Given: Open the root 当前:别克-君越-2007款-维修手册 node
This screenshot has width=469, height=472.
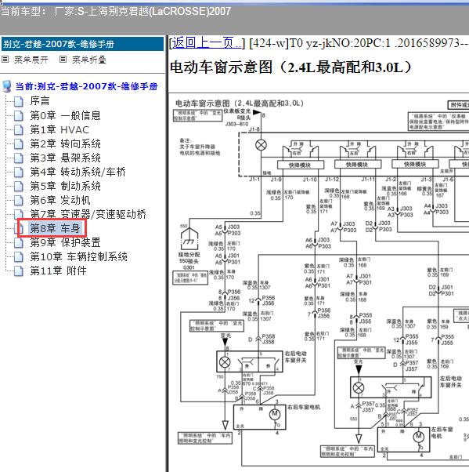Looking at the screenshot, I should click(87, 86).
